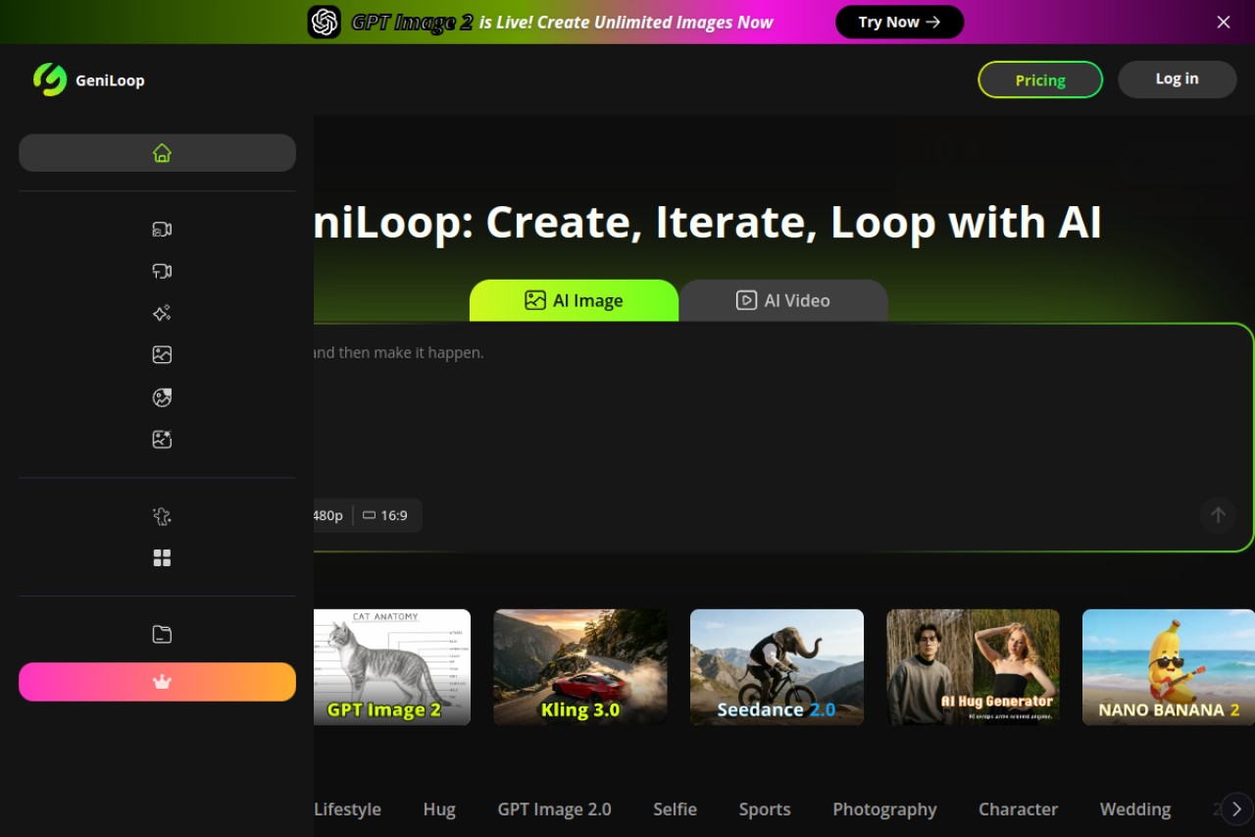Screen dimensions: 1255x837
Task: Open the four-square apps grid icon
Action: pyautogui.click(x=162, y=558)
